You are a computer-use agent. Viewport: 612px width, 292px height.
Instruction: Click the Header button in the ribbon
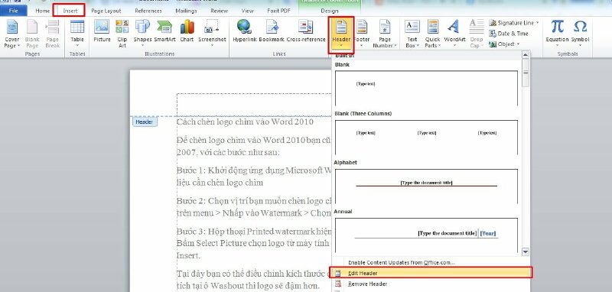coord(341,34)
